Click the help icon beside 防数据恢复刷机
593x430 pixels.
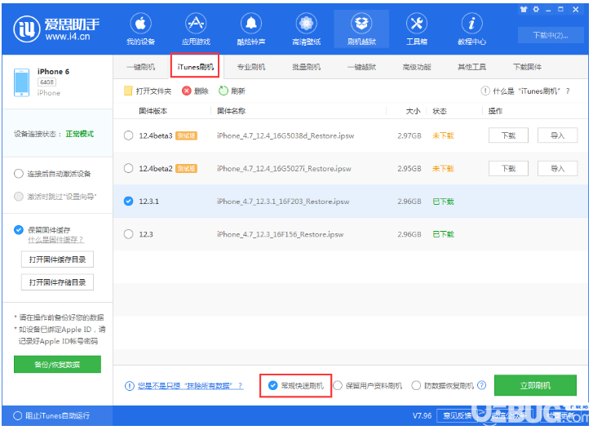(481, 385)
